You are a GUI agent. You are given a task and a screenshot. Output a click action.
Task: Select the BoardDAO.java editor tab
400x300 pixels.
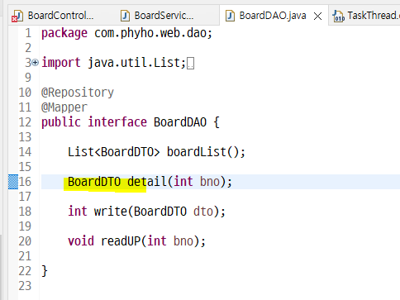pyautogui.click(x=273, y=16)
